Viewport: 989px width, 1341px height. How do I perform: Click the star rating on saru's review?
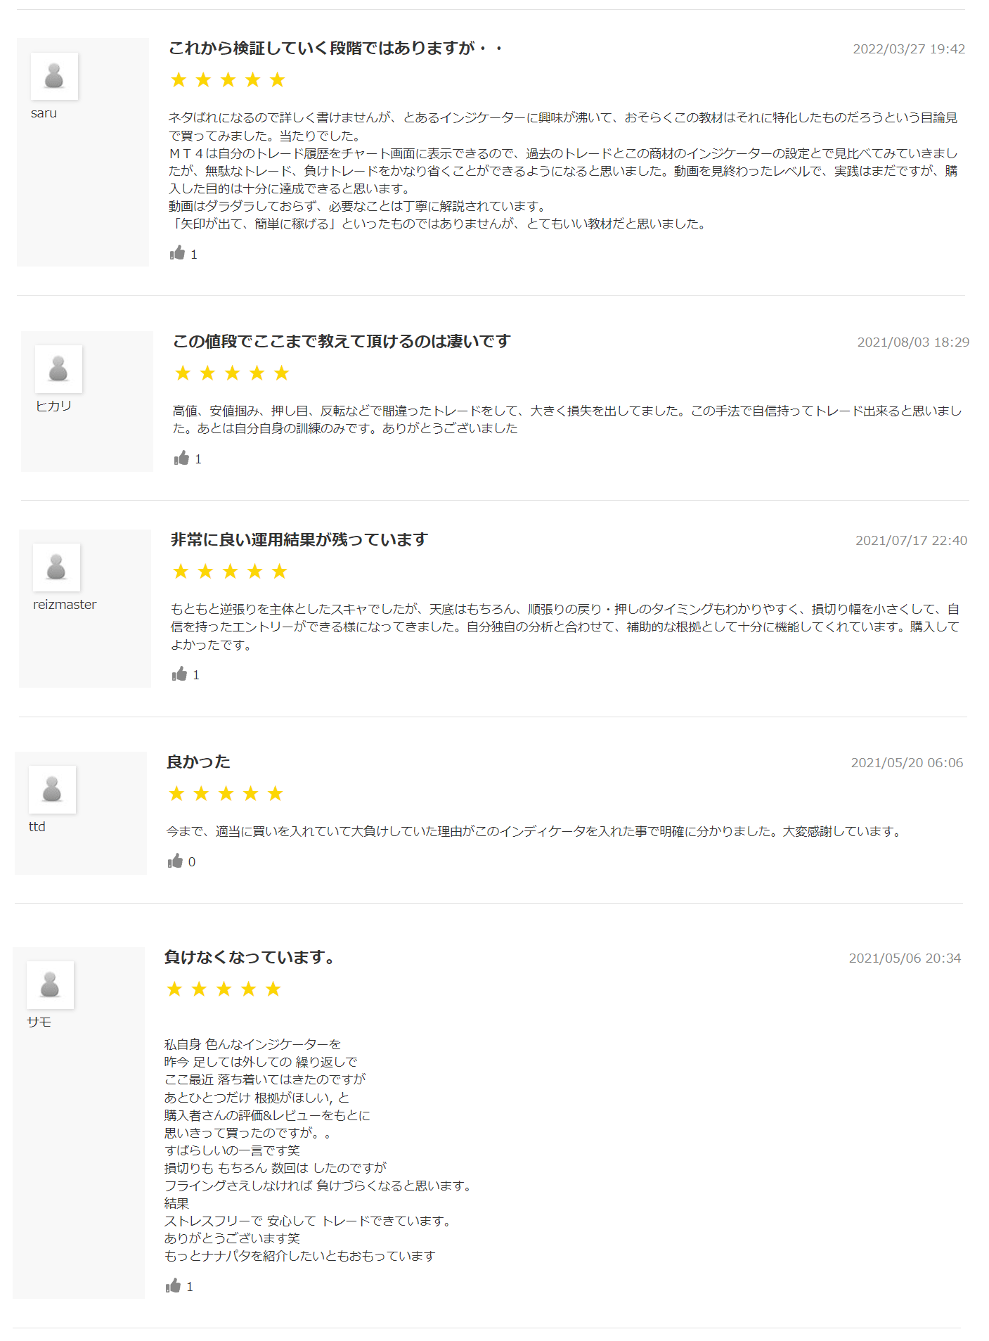tap(228, 80)
